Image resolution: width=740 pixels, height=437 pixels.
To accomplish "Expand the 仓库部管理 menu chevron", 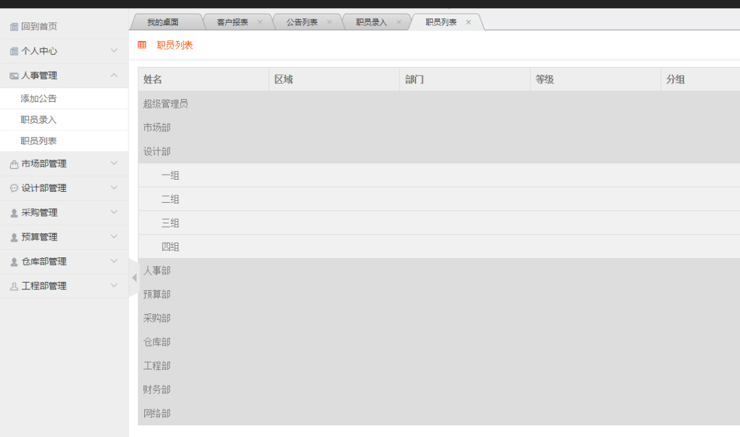I will (x=114, y=262).
